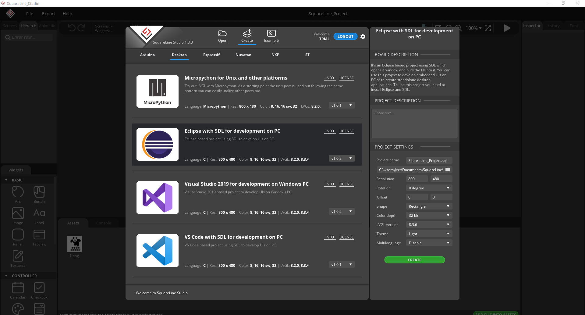
Task: Click the green CREATE button
Action: [x=414, y=260]
